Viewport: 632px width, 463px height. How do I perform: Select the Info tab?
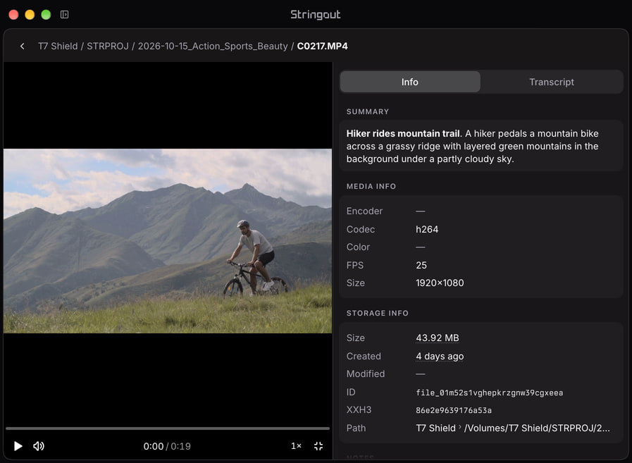(410, 82)
